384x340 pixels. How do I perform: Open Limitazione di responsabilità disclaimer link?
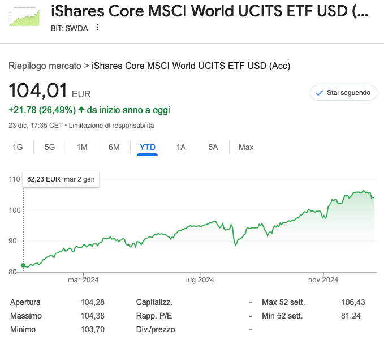111,125
